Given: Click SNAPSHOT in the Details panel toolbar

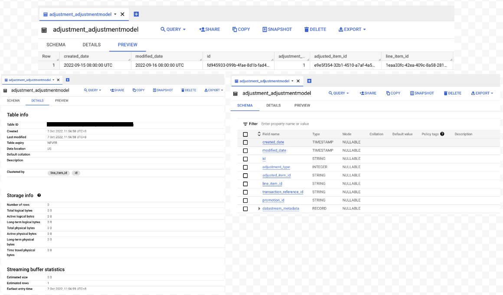Looking at the screenshot, I should [163, 90].
